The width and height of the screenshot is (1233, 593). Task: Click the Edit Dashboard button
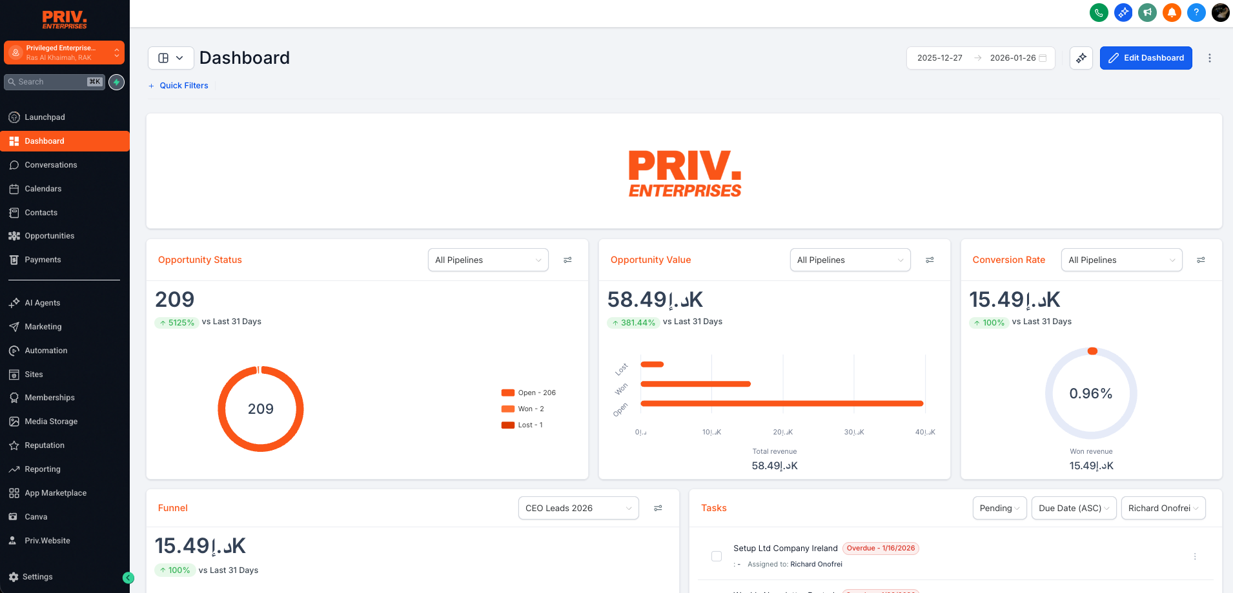pyautogui.click(x=1146, y=58)
